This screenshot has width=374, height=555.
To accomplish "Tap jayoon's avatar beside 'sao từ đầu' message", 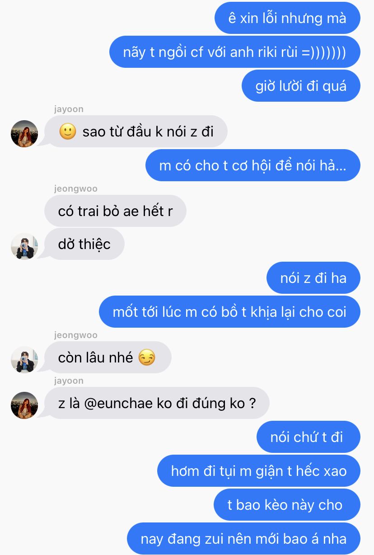I will click(x=24, y=134).
